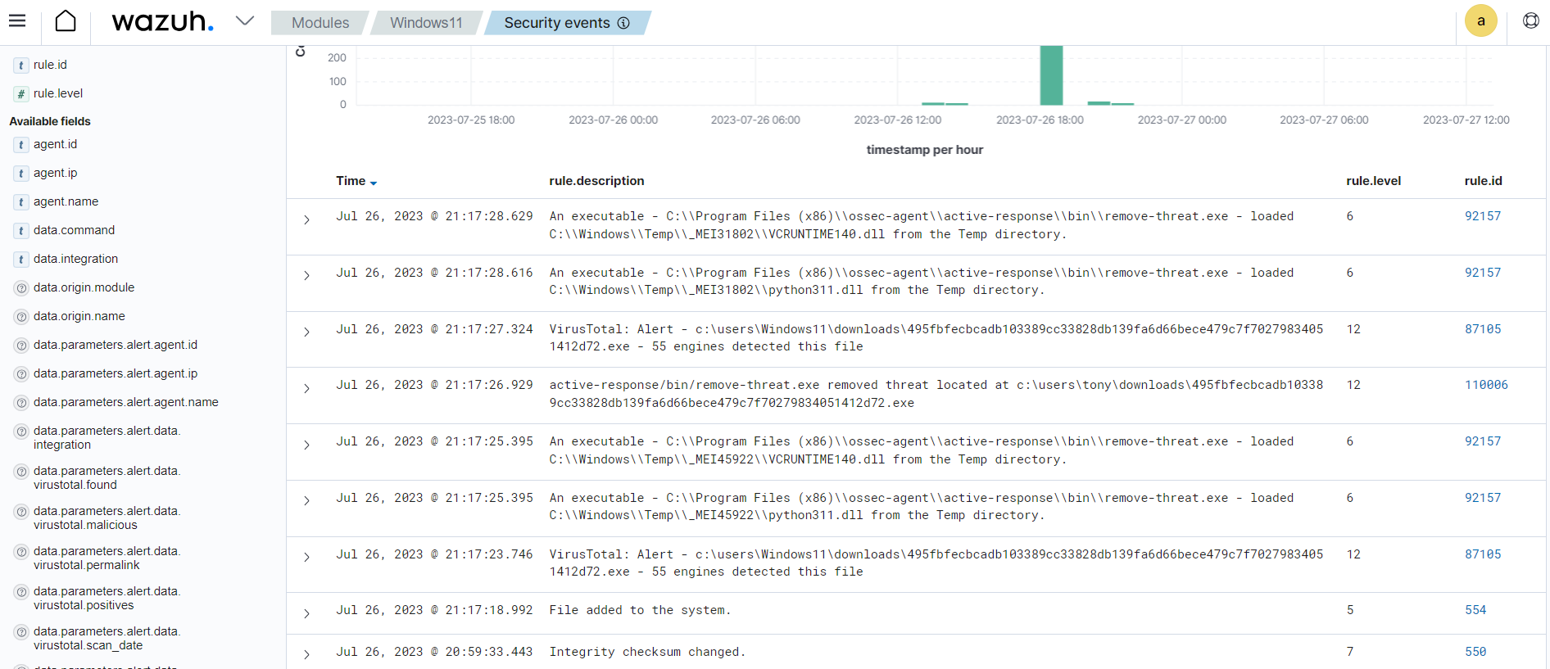This screenshot has height=669, width=1550.
Task: Open rule 110006 link
Action: [x=1486, y=385]
